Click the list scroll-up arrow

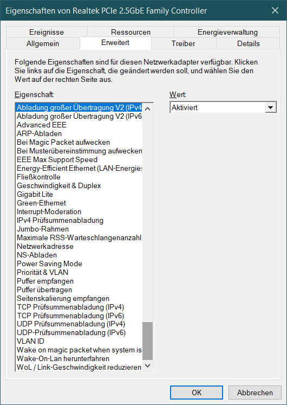148,108
